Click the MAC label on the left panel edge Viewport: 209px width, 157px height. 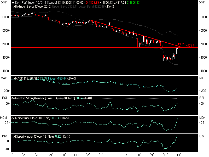tap(4, 78)
